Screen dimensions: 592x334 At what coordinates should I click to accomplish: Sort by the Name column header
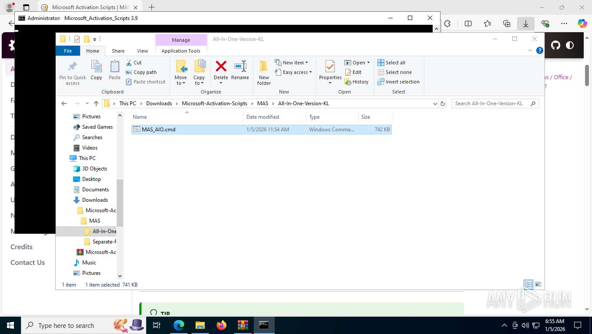coord(187,117)
